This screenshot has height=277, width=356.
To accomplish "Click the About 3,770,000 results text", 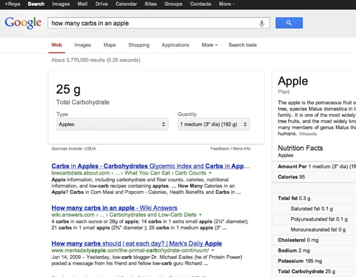I will [96, 60].
